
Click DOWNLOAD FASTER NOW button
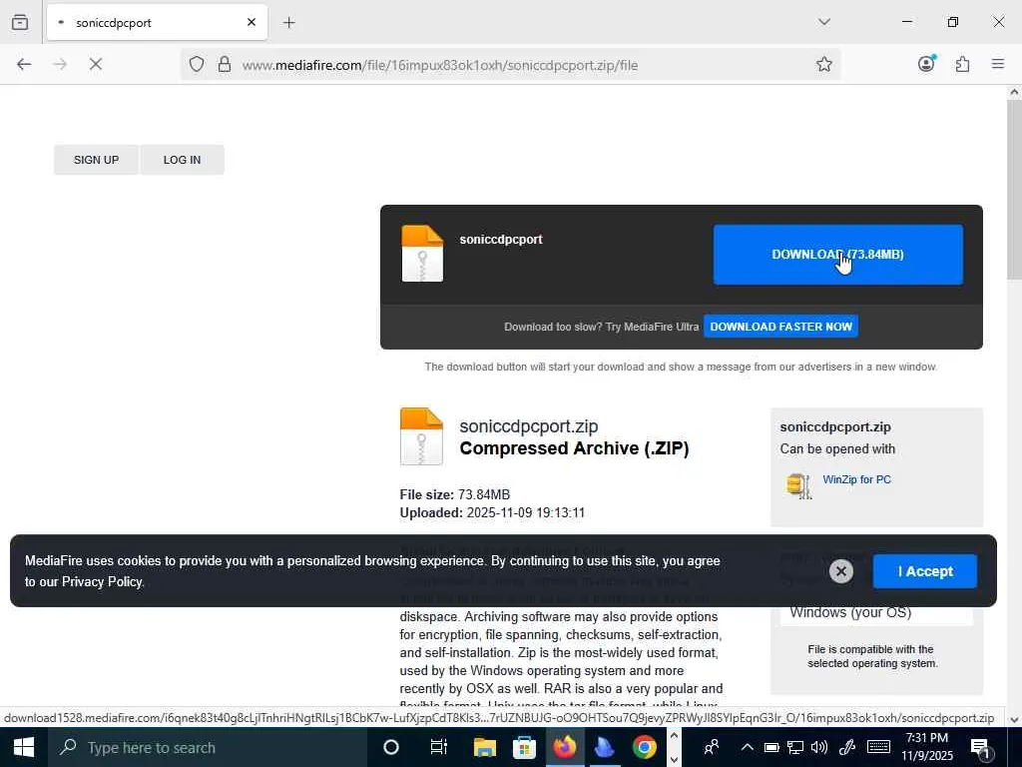coord(780,327)
